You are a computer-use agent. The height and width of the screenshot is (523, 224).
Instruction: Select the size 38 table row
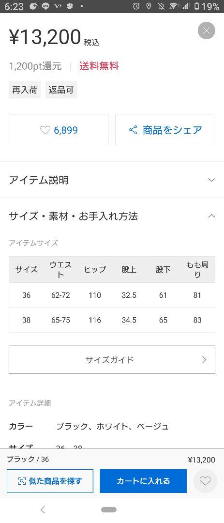click(112, 320)
